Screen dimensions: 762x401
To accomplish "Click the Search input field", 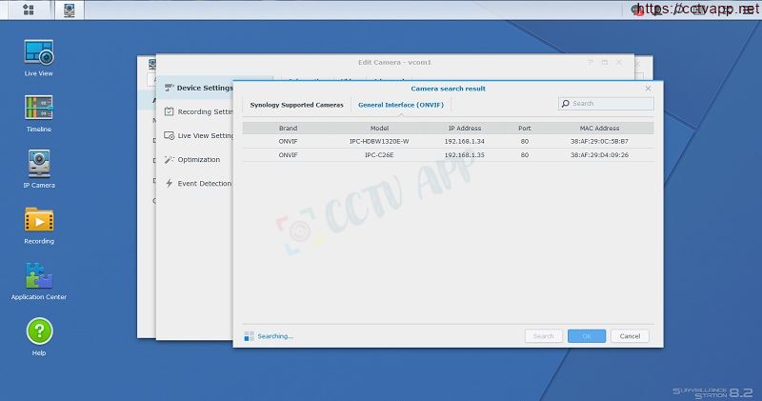I will [x=610, y=104].
